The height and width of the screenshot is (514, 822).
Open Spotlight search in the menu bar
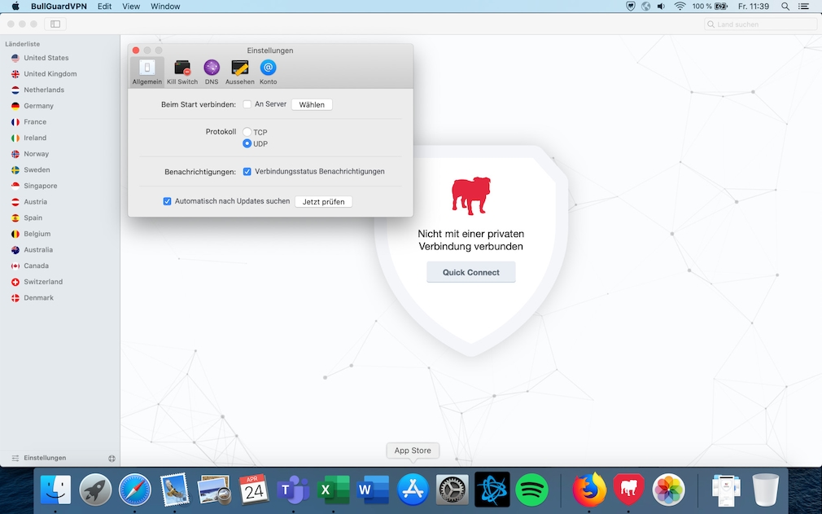pyautogui.click(x=784, y=7)
